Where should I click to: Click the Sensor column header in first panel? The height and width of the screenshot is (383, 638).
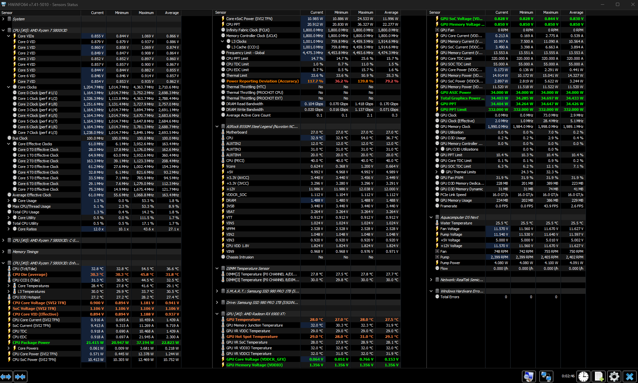[40, 13]
